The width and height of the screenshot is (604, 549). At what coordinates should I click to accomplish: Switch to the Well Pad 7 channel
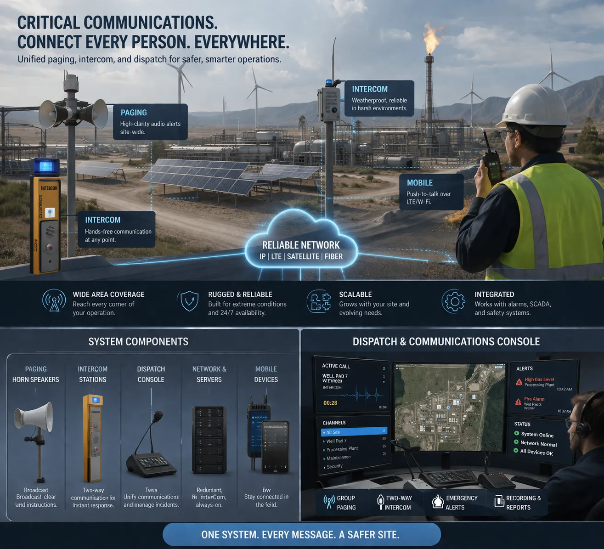(x=336, y=440)
